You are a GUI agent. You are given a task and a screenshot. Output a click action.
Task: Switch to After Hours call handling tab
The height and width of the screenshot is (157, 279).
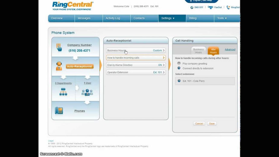coord(213,51)
